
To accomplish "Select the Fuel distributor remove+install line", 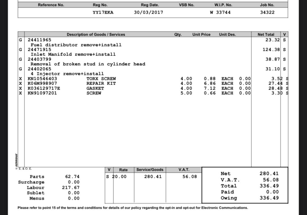I will [x=76, y=45].
